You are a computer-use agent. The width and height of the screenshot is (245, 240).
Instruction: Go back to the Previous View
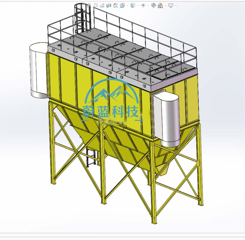[102, 5]
